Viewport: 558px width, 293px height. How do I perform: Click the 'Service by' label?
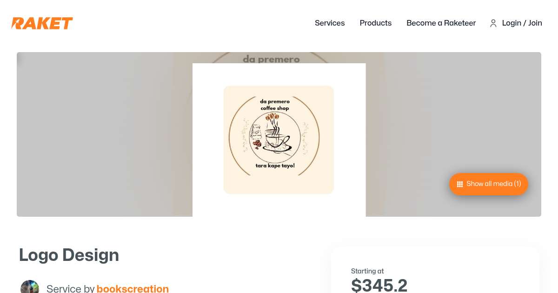(x=71, y=288)
